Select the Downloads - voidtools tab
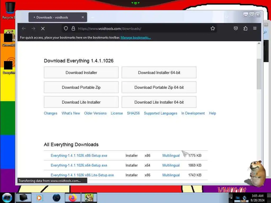This screenshot has height=203, width=271. (58, 17)
